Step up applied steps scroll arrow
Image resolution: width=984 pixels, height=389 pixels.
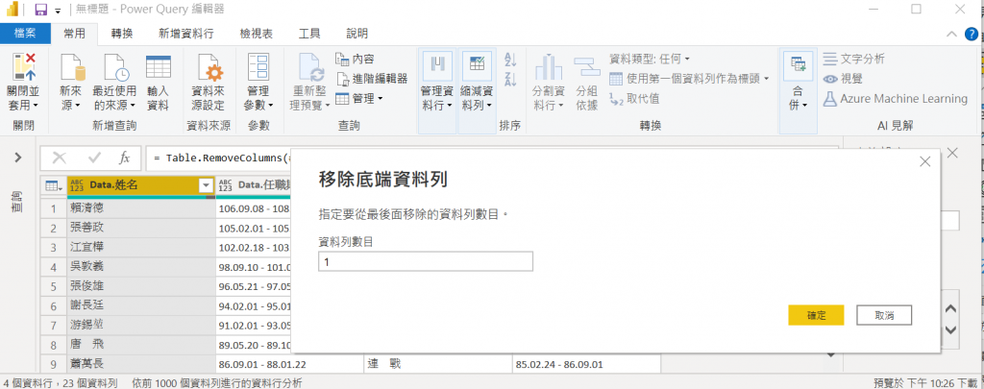(x=950, y=309)
